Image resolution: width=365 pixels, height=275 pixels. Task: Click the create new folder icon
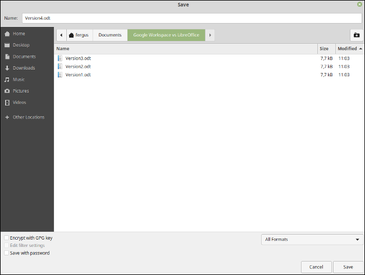(355, 35)
